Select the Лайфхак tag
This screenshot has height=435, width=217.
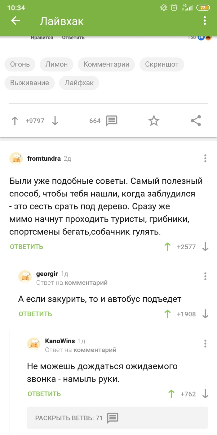79,83
